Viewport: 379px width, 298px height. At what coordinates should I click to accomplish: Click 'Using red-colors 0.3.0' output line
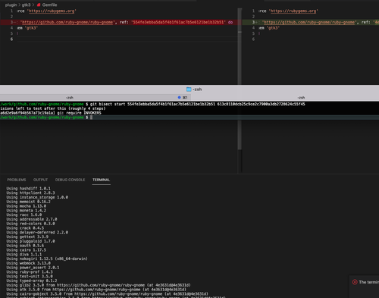[x=30, y=224]
